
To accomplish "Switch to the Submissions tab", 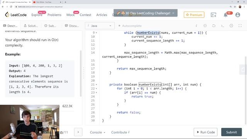I will point(50,26).
